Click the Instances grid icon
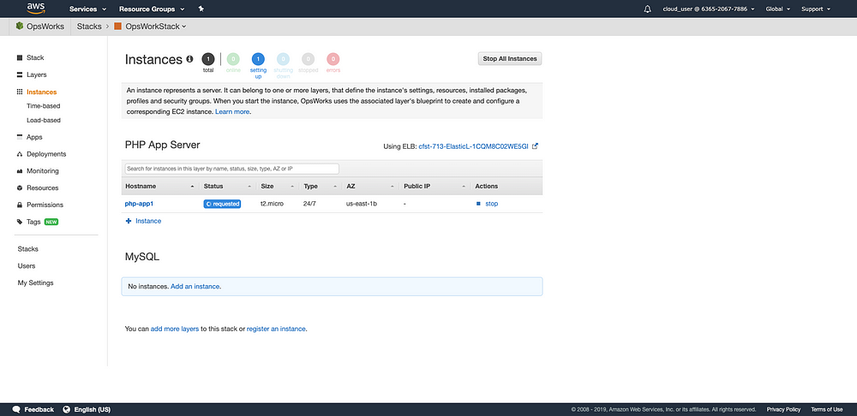Screen dimensions: 857x416 point(20,92)
